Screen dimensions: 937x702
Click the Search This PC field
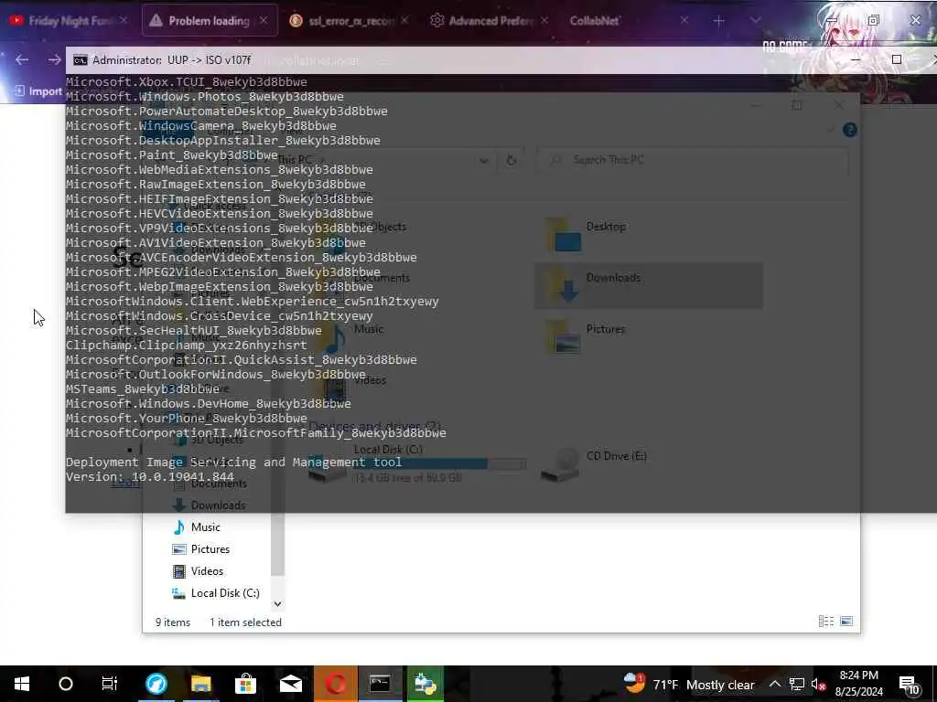[x=692, y=160]
